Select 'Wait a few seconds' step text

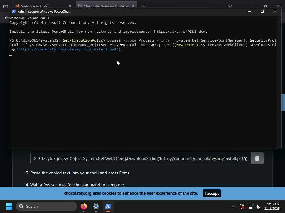coord(77,185)
